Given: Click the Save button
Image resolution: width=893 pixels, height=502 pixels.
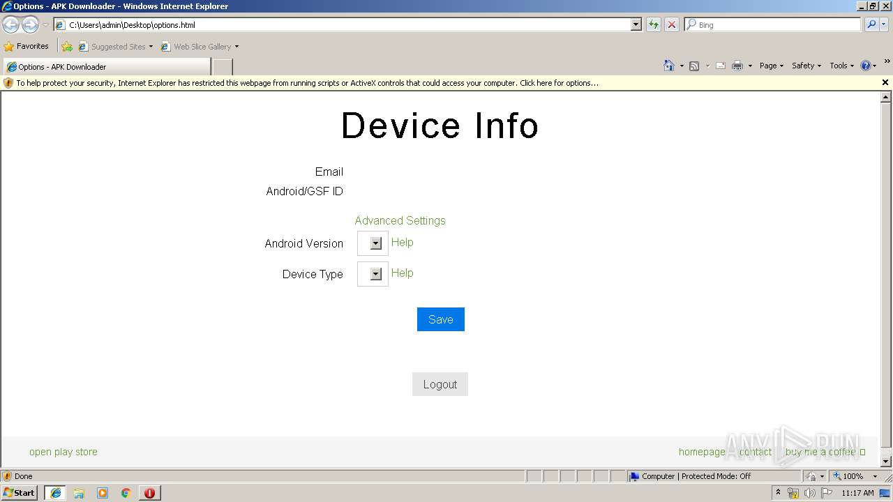Looking at the screenshot, I should 441,319.
